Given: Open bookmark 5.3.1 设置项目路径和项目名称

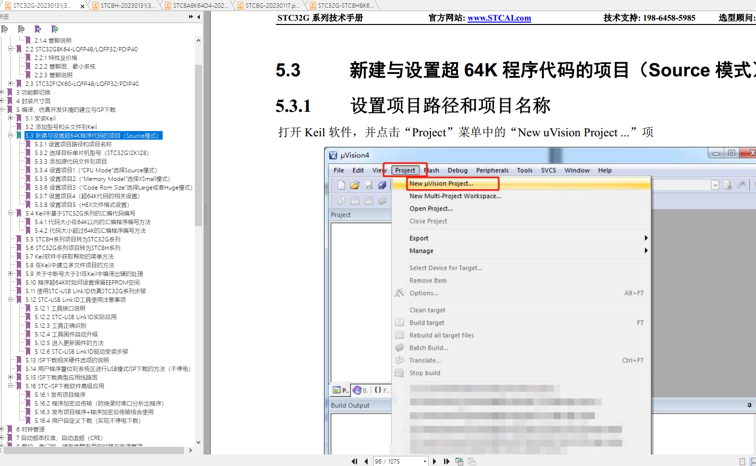Looking at the screenshot, I should 73,144.
